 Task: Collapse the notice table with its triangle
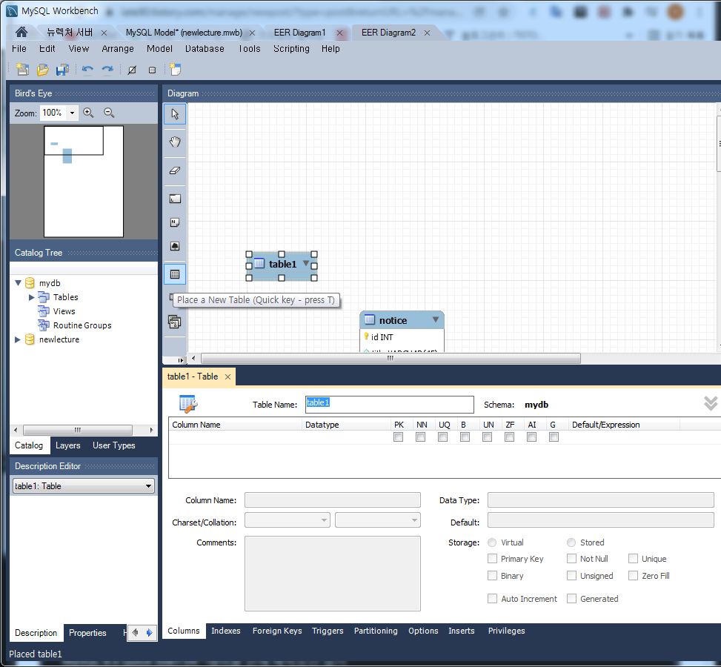pyautogui.click(x=436, y=319)
